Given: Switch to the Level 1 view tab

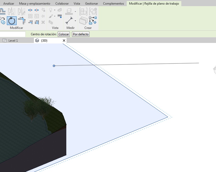Looking at the screenshot, I should tap(13, 41).
